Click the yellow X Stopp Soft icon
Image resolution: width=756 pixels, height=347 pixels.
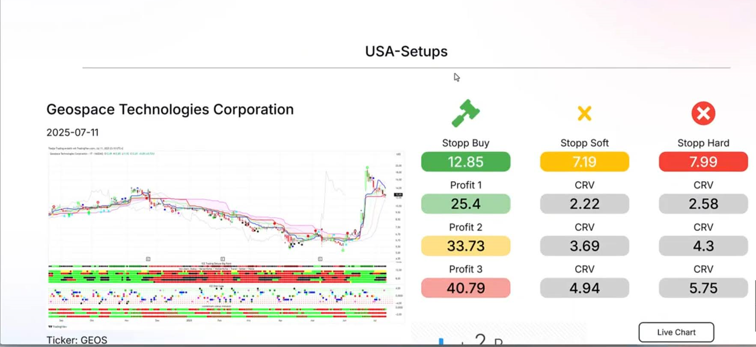click(584, 113)
